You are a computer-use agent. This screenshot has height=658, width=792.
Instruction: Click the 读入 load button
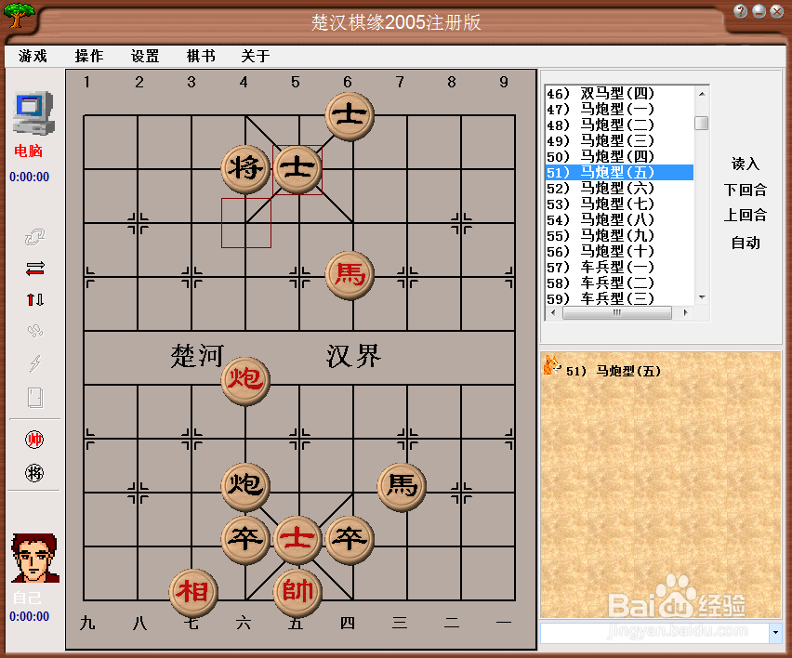(746, 164)
